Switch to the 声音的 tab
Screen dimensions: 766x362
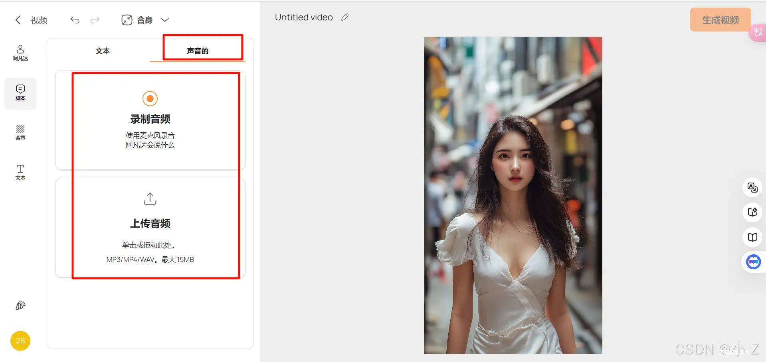[x=198, y=51]
